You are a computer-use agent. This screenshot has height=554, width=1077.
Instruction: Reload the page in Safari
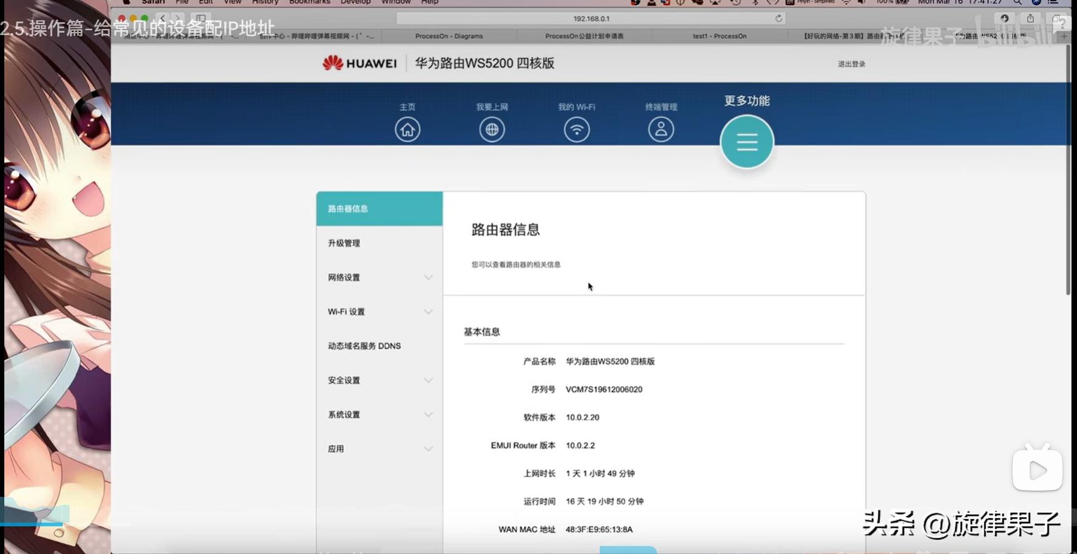coord(777,18)
